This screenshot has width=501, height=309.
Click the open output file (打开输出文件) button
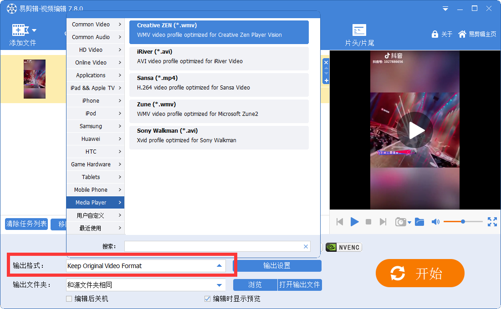click(299, 285)
